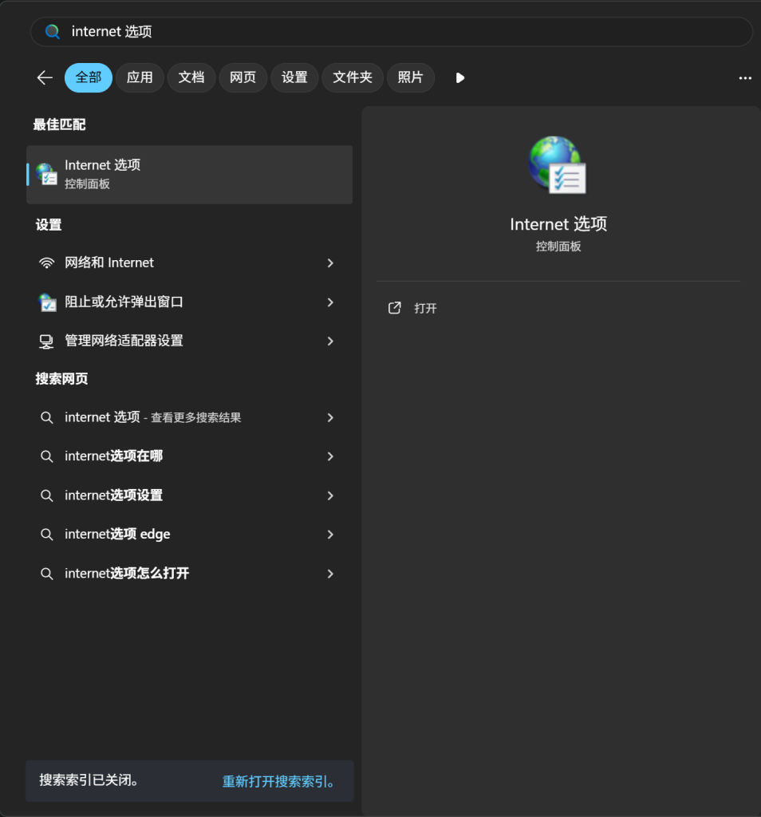Show more filters with the arrow after 照片
761x817 pixels.
(459, 77)
